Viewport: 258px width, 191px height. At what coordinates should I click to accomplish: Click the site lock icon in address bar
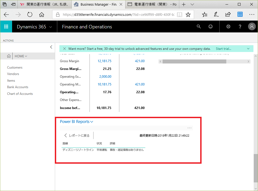[x=58, y=14]
